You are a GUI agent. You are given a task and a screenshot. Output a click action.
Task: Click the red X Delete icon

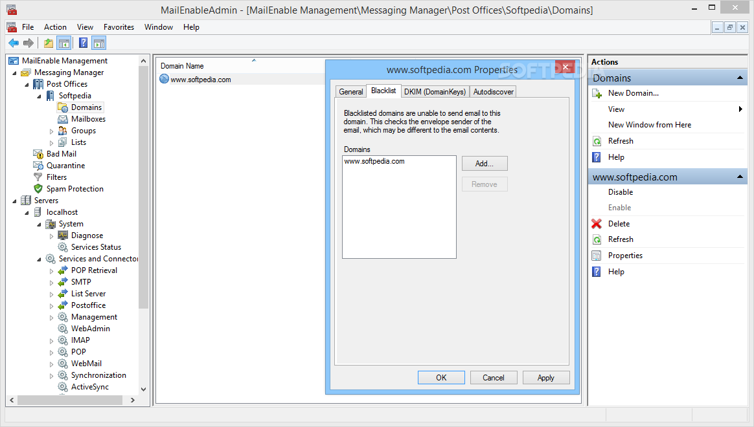tap(597, 224)
